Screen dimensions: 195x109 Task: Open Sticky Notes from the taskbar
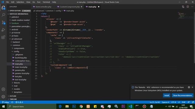(95, 106)
